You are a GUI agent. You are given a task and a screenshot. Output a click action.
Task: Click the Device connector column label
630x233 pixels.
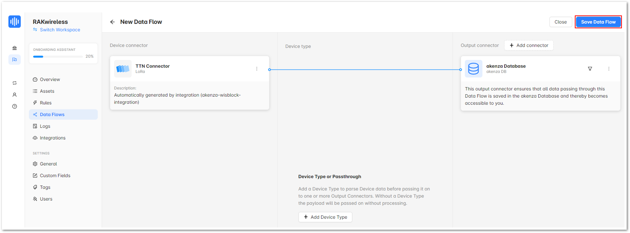[129, 46]
